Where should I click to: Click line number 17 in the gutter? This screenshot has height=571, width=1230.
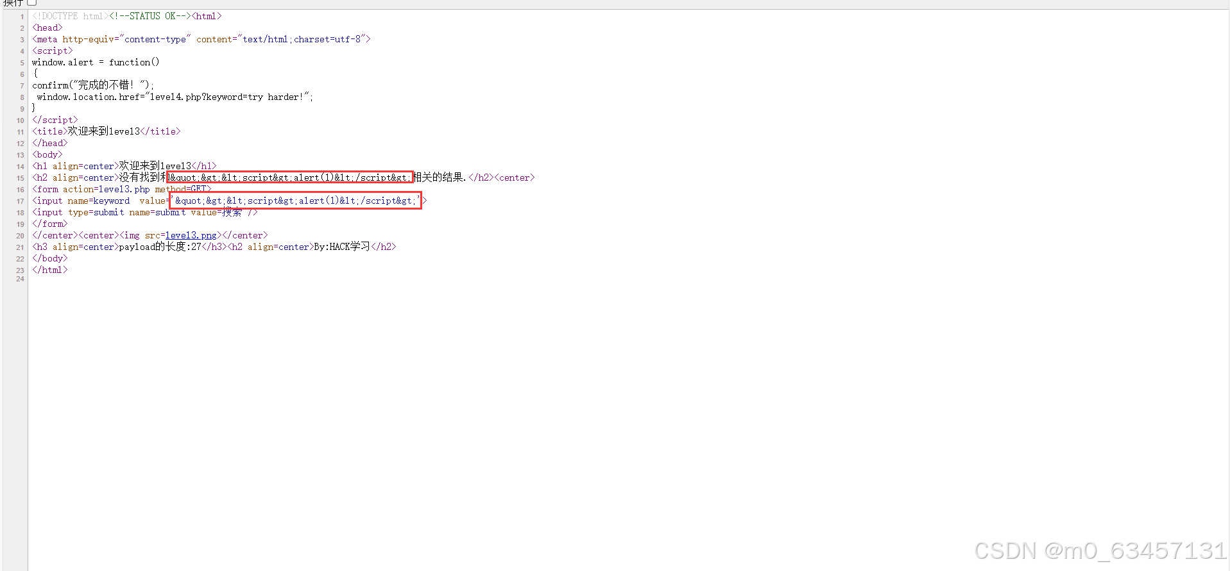(x=21, y=201)
